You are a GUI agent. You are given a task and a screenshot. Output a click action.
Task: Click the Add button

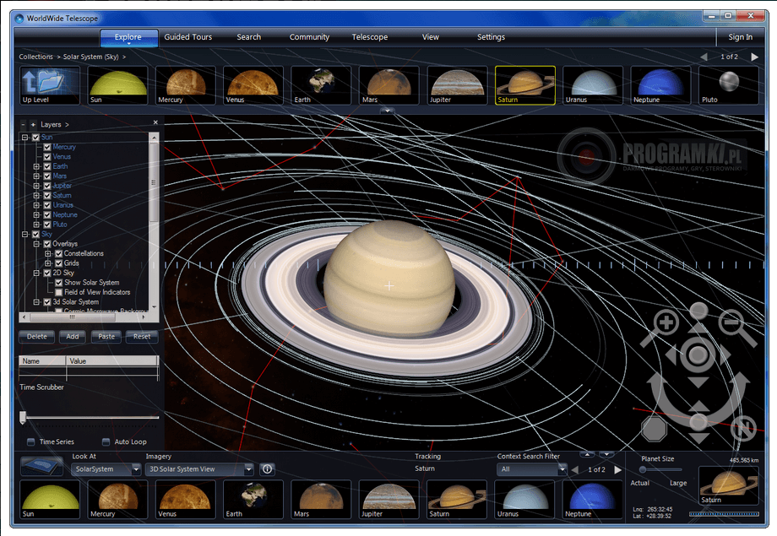pos(73,337)
